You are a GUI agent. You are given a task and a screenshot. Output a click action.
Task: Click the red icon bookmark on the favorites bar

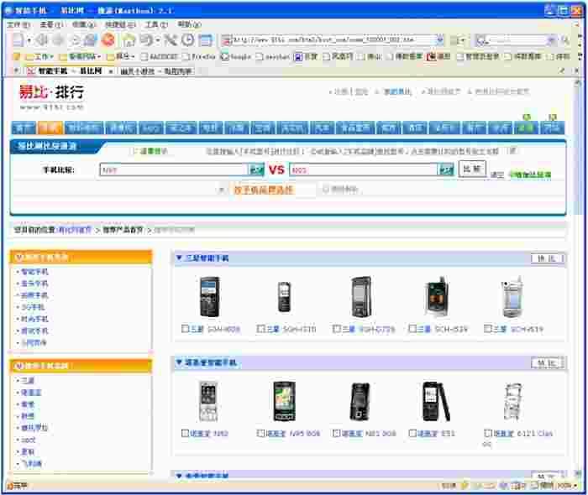[432, 56]
